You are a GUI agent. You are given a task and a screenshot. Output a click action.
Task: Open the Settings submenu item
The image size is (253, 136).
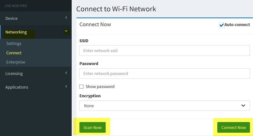14,44
